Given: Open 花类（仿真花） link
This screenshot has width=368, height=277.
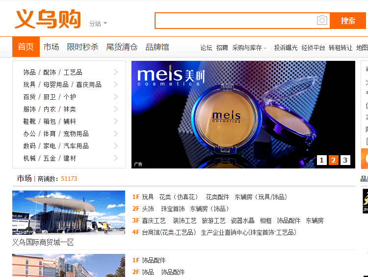Looking at the screenshot, I should click(x=180, y=197).
